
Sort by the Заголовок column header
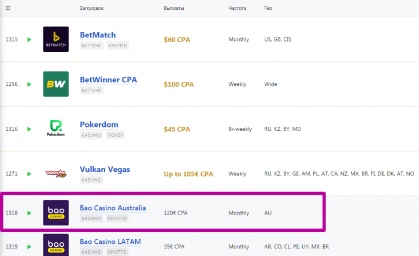[92, 8]
